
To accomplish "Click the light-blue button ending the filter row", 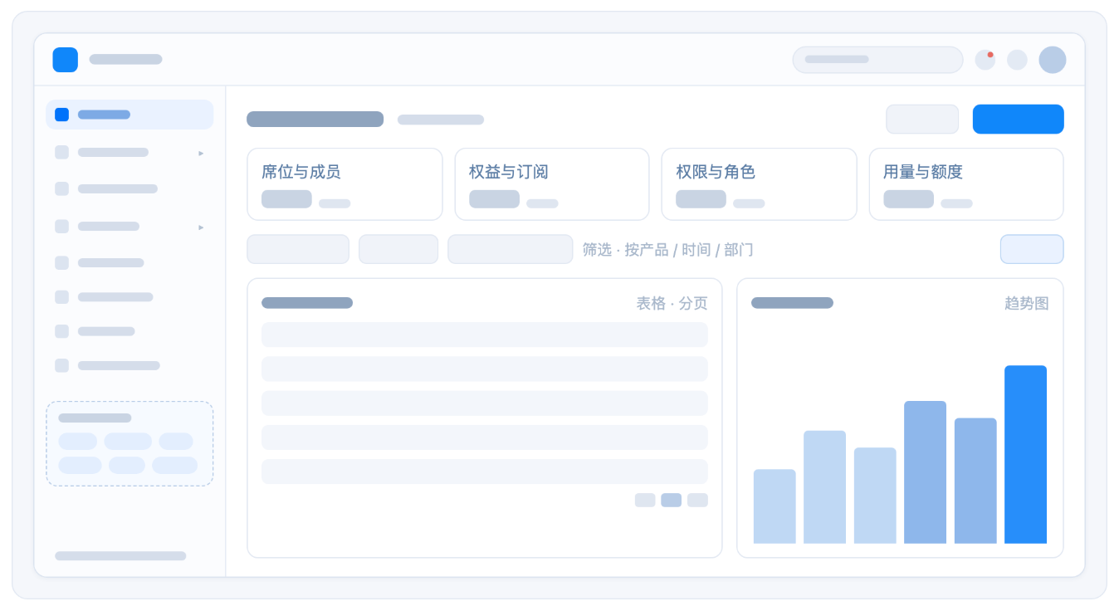I will click(x=1032, y=249).
